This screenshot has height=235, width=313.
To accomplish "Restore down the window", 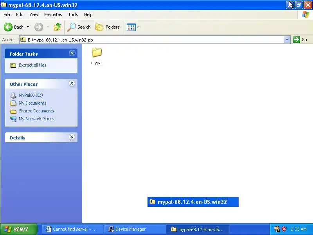I will click(x=299, y=5).
